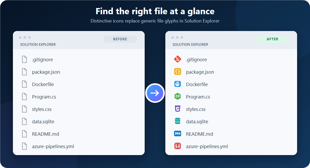Click the green C# icon beside Program.cs

pyautogui.click(x=178, y=97)
